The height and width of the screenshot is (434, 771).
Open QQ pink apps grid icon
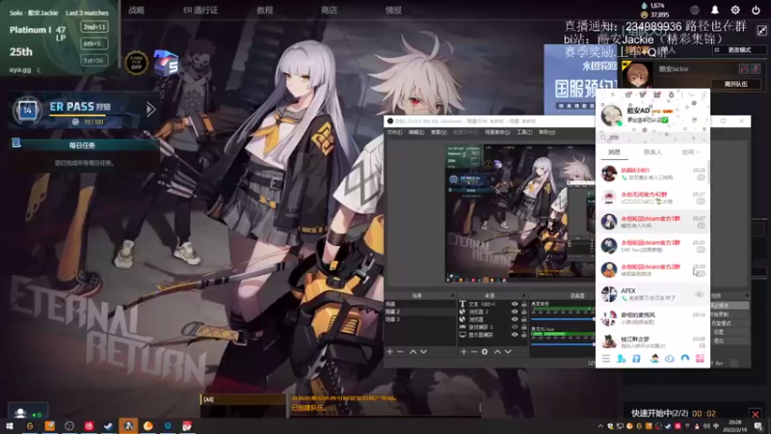pyautogui.click(x=700, y=359)
